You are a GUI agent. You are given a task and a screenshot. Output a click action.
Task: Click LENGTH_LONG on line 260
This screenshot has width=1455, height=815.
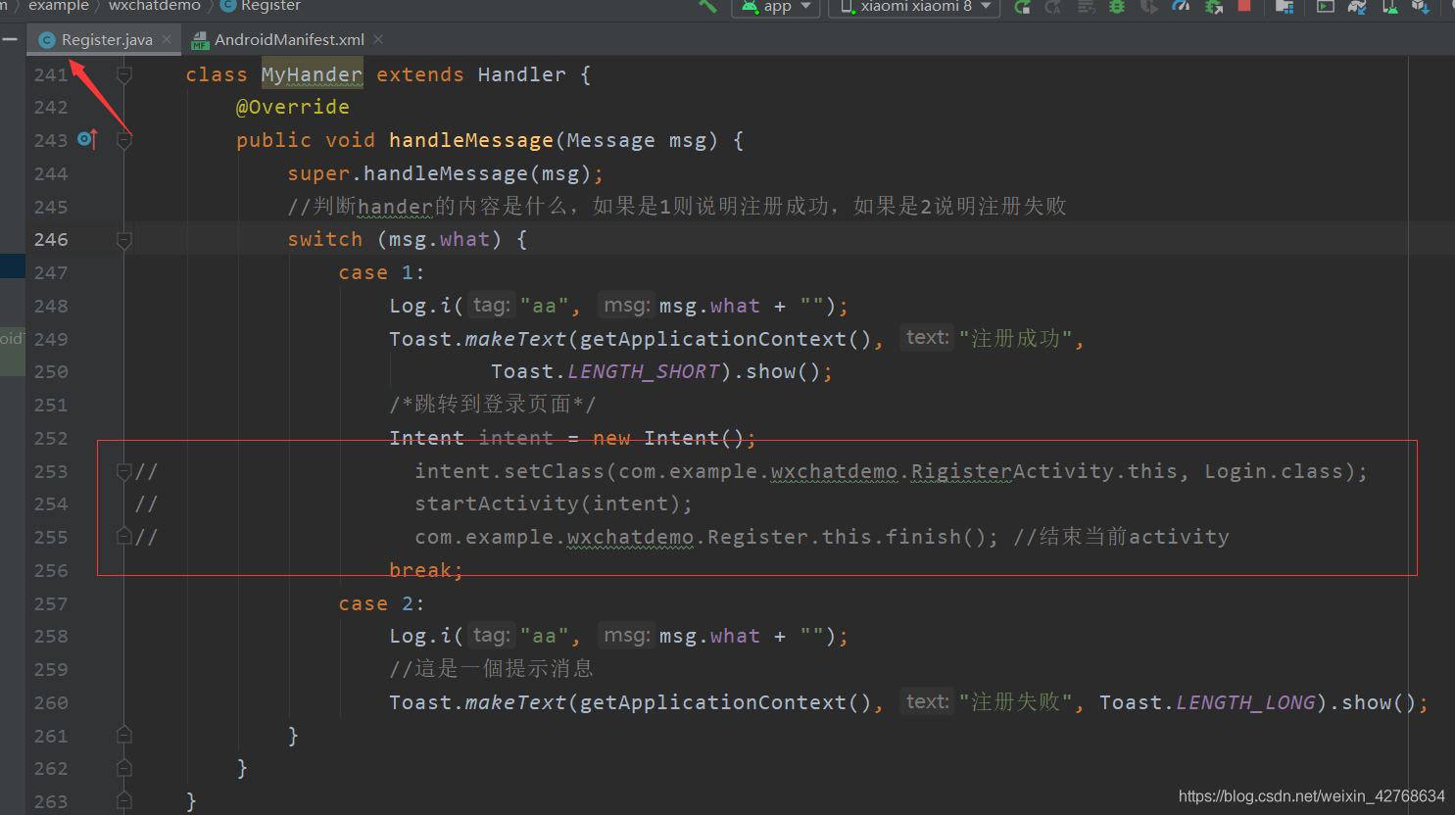click(x=1245, y=702)
